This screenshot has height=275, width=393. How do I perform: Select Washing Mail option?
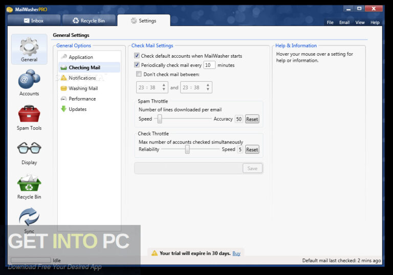pos(89,88)
